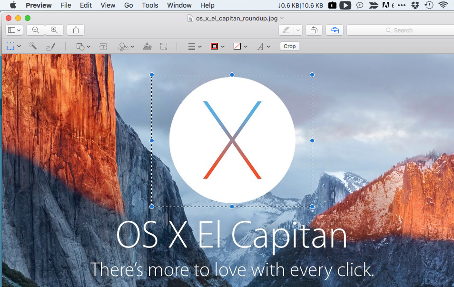Screen dimensions: 454x287
Task: Open the Edit menu
Action: pyautogui.click(x=86, y=5)
